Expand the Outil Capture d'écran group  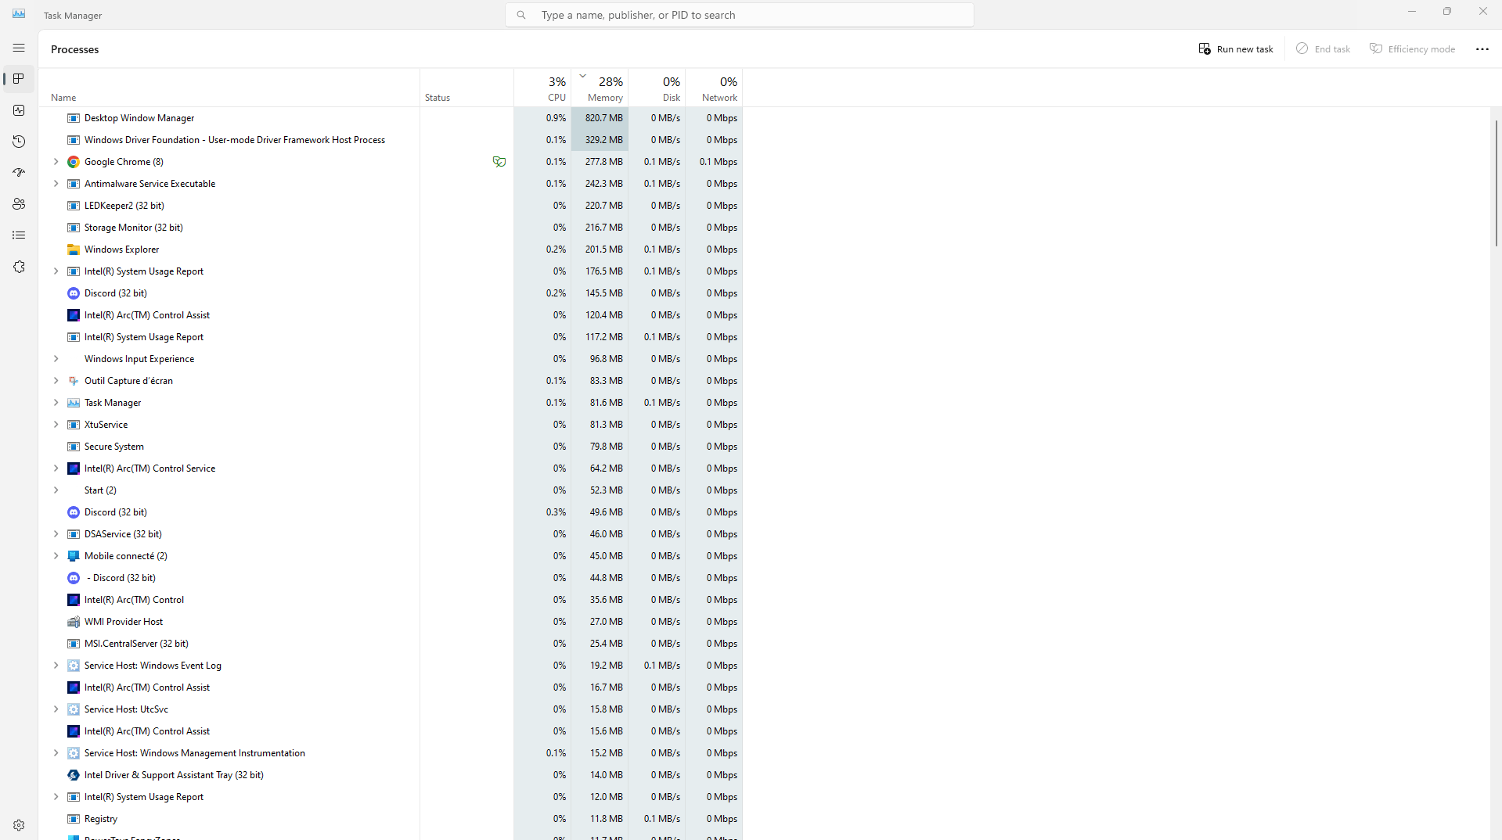[56, 381]
